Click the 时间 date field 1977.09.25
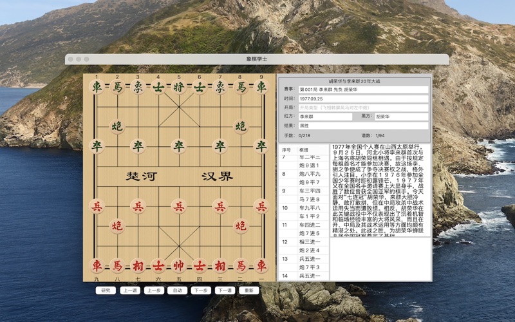Image resolution: width=515 pixels, height=322 pixels. (363, 99)
